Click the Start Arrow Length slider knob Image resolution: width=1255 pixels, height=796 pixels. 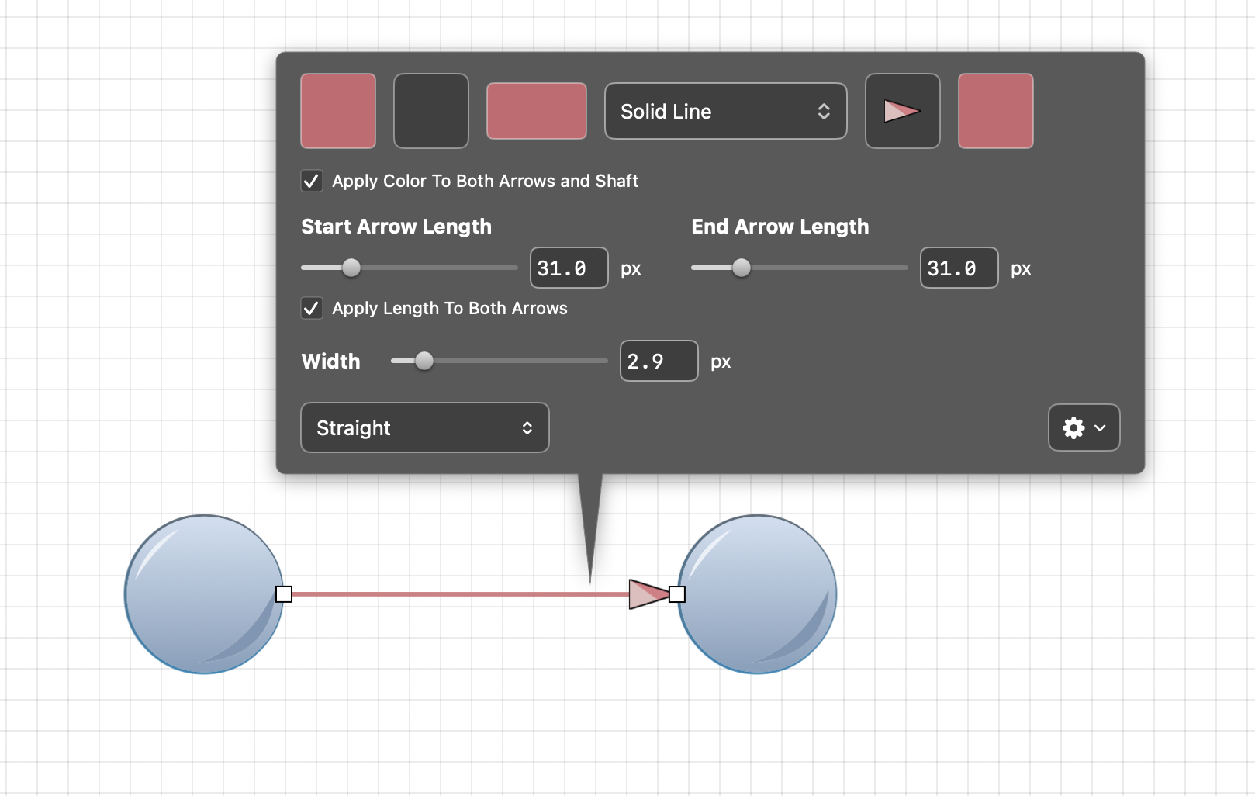pos(351,268)
